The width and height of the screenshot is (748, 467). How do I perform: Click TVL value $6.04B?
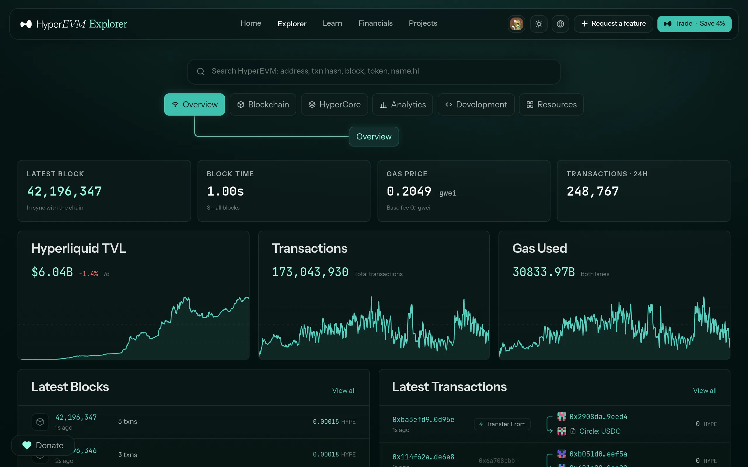[x=52, y=272]
